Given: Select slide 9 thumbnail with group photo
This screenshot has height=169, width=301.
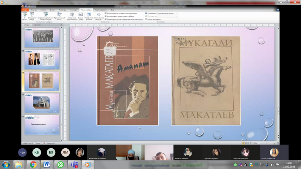Looking at the screenshot, I should tap(42, 37).
